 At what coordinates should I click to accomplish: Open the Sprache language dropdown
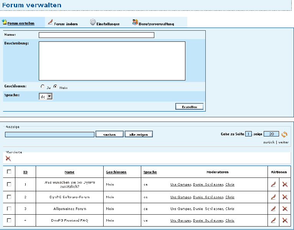pyautogui.click(x=46, y=97)
